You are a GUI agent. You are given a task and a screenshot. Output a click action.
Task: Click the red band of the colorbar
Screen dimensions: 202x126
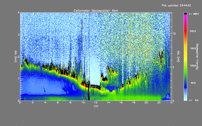(x=185, y=31)
